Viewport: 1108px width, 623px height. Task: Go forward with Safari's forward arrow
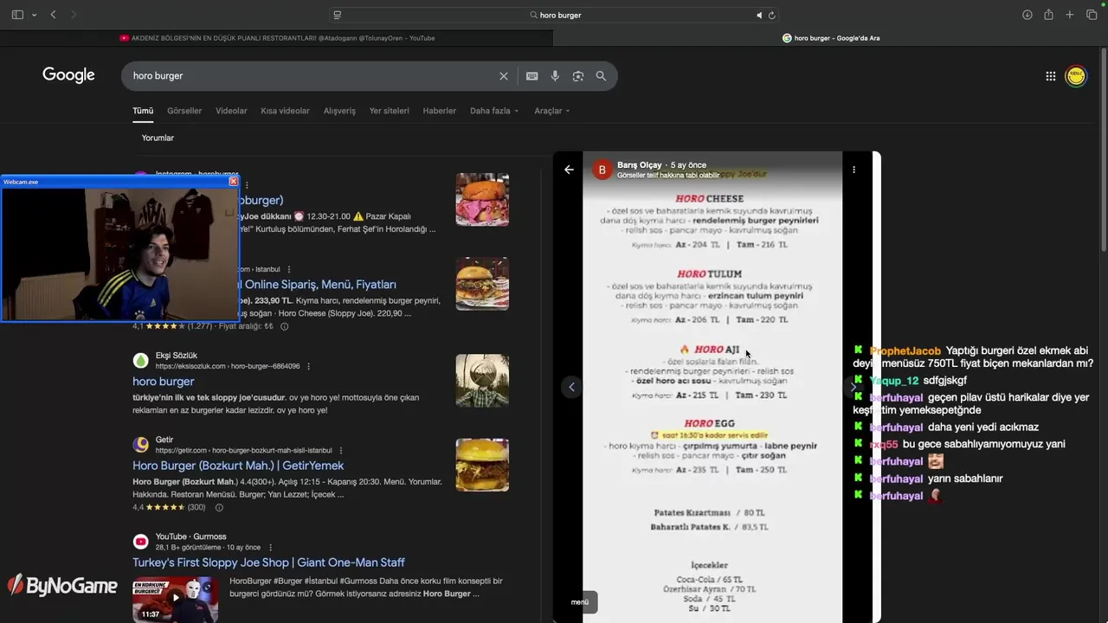coord(74,15)
